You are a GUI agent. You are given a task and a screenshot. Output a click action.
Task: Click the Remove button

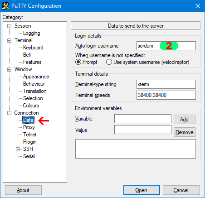coord(185,132)
